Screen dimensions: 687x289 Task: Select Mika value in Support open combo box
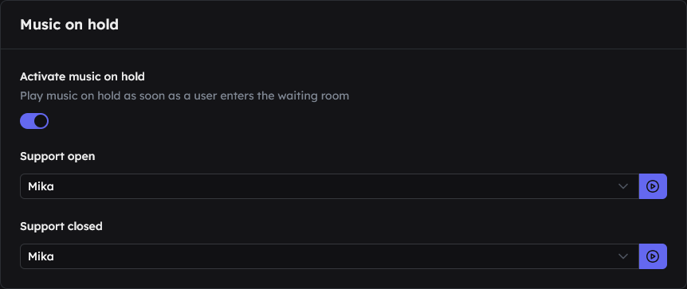tap(41, 186)
